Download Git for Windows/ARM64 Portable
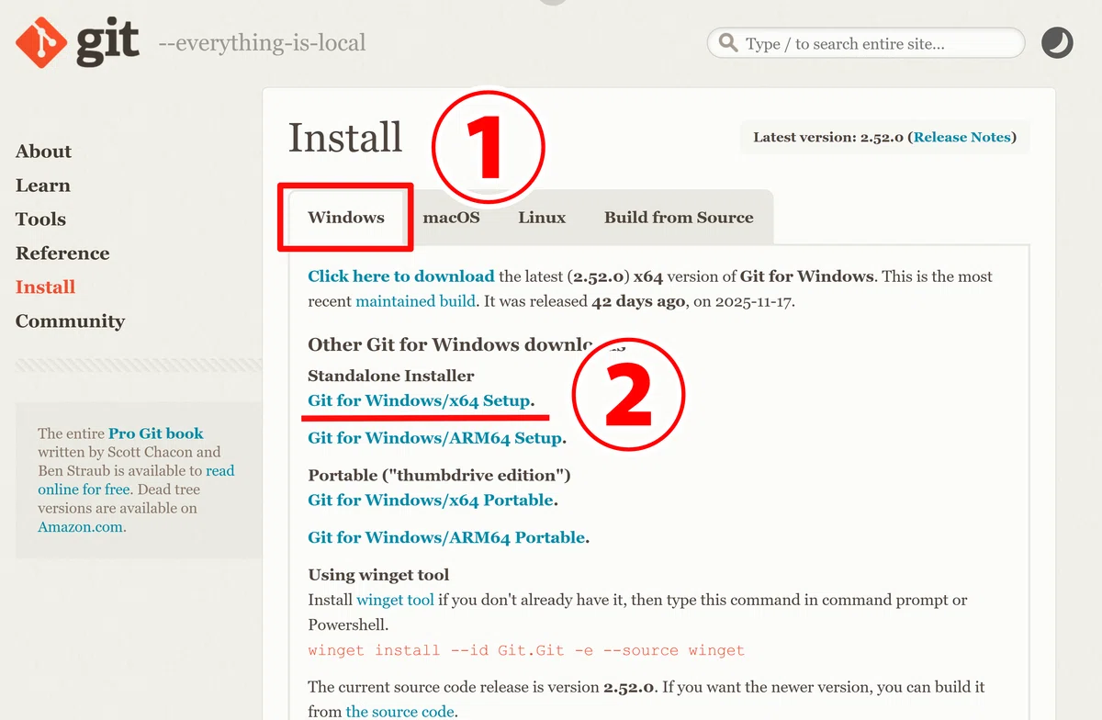Image resolution: width=1102 pixels, height=720 pixels. click(446, 536)
